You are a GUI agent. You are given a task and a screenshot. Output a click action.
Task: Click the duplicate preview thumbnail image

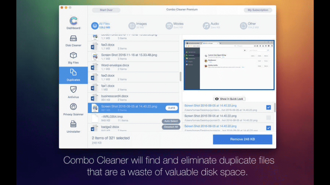pyautogui.click(x=229, y=65)
